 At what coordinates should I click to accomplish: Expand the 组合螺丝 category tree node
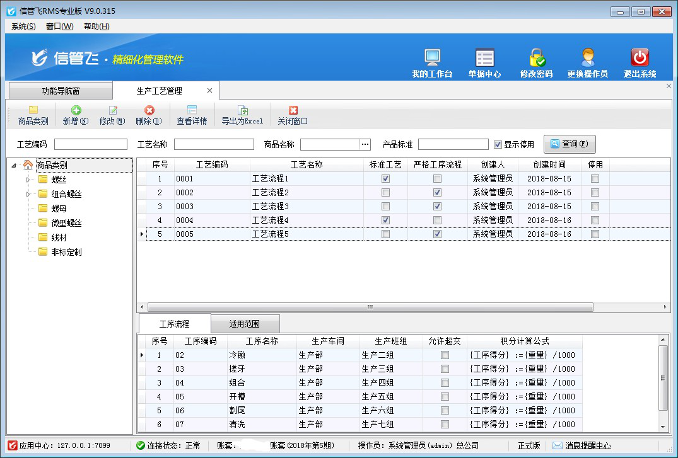click(28, 194)
